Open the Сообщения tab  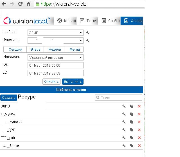[x=111, y=21]
